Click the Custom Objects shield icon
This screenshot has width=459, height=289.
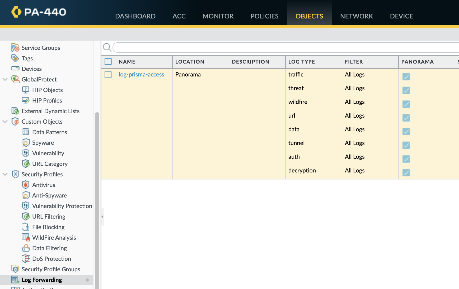click(x=15, y=122)
